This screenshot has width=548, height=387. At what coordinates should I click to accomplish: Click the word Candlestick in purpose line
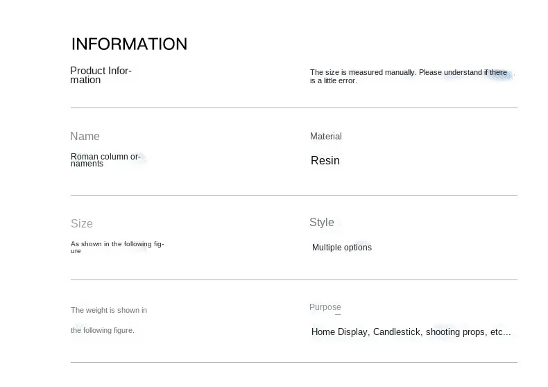coord(397,332)
